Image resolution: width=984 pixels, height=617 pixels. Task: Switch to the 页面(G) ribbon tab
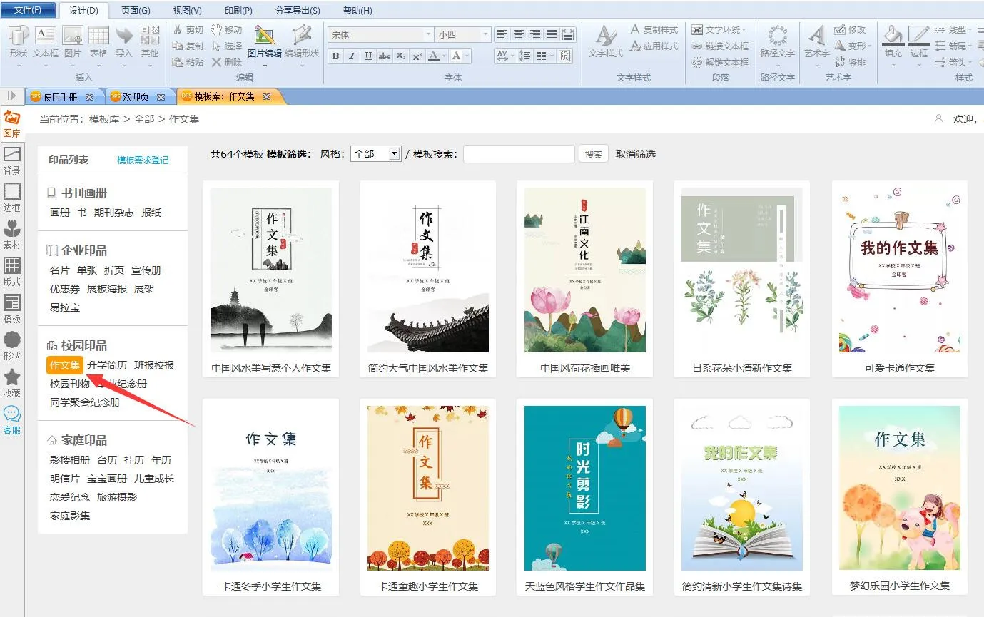coord(136,11)
